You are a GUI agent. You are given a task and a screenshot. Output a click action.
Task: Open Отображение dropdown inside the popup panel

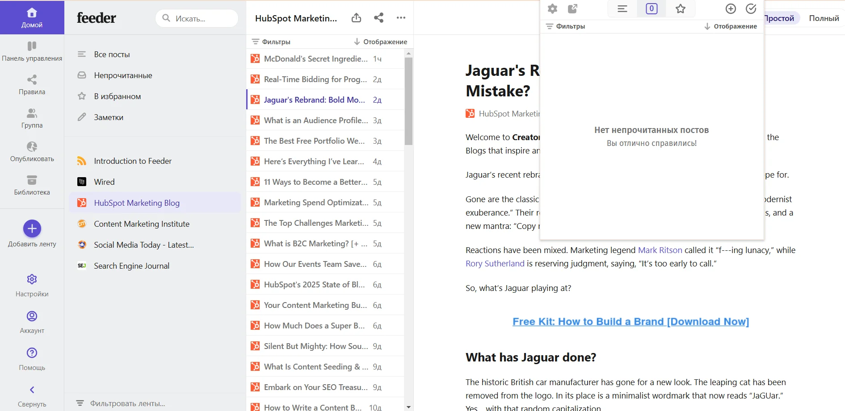click(x=731, y=26)
